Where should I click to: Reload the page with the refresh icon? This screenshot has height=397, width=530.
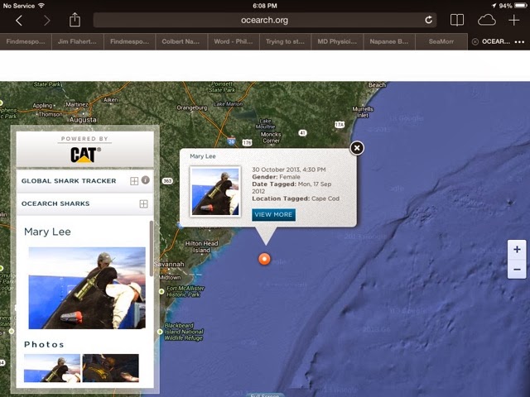(x=429, y=20)
